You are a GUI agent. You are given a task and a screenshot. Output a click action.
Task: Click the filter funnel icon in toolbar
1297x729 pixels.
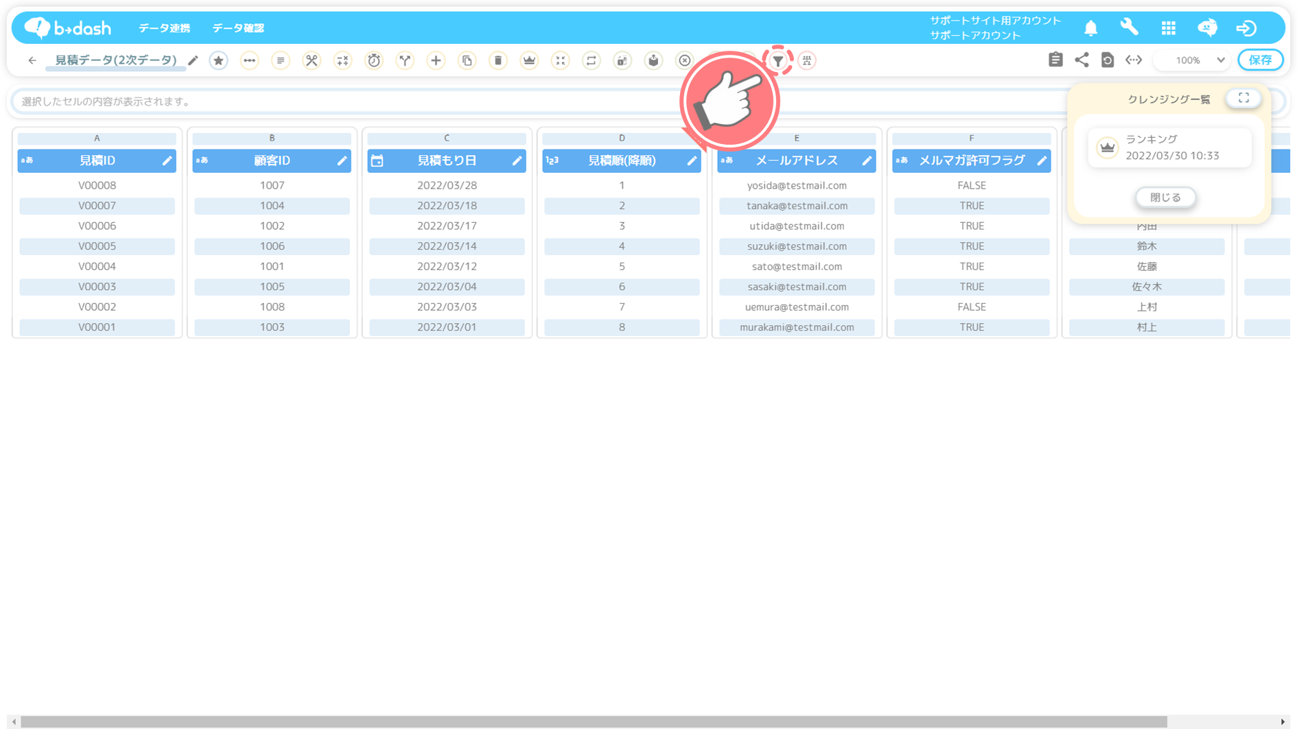[x=778, y=61]
